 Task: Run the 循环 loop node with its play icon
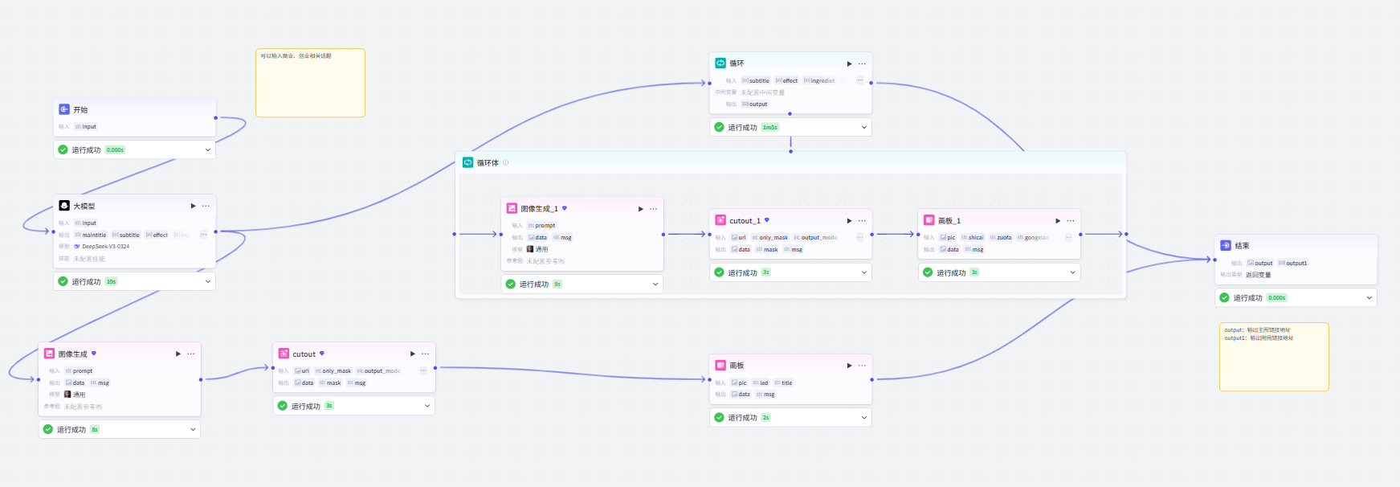[x=849, y=63]
